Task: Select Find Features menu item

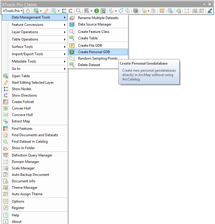Action: point(35,129)
